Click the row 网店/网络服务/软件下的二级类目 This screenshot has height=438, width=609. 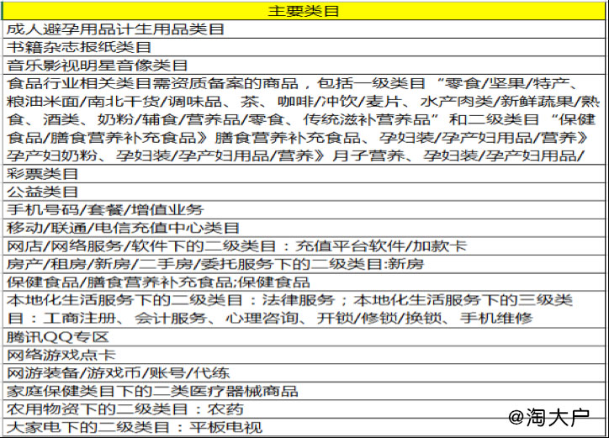[304, 245]
